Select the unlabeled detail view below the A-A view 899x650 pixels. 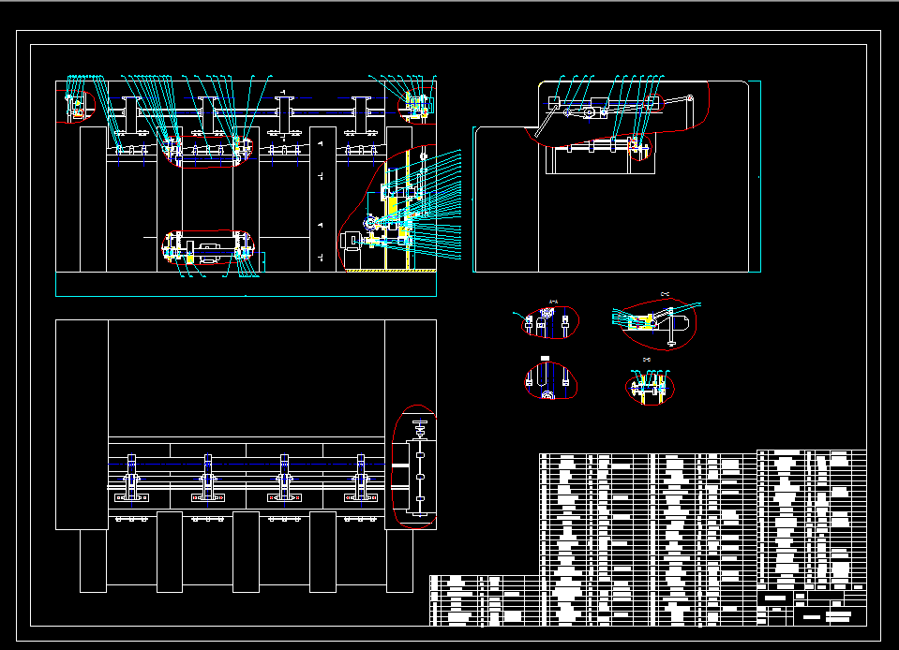click(x=550, y=381)
